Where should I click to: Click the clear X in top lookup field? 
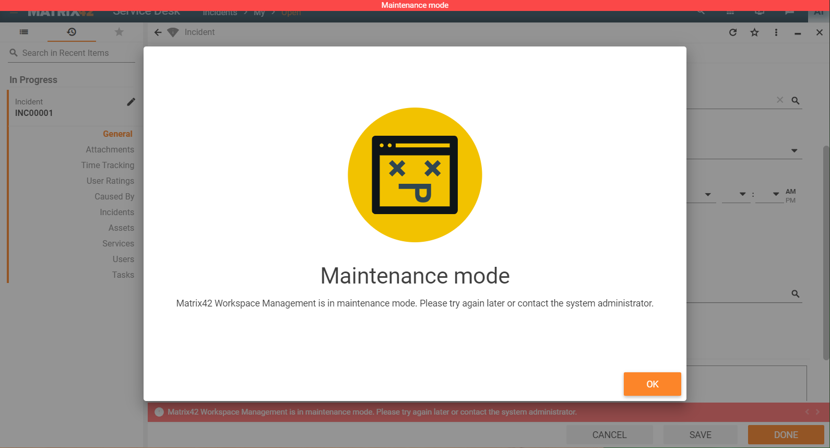pyautogui.click(x=780, y=100)
